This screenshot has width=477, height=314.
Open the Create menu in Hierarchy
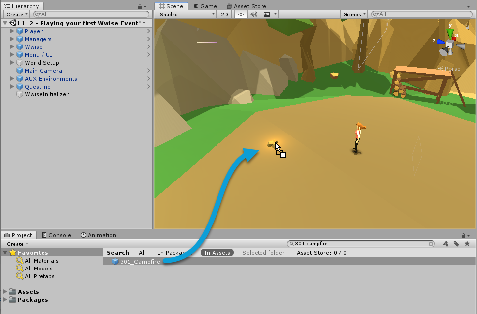pos(17,14)
